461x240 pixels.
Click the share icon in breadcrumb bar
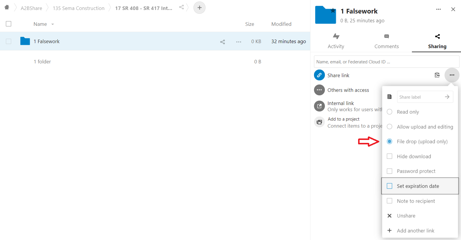[x=181, y=7]
